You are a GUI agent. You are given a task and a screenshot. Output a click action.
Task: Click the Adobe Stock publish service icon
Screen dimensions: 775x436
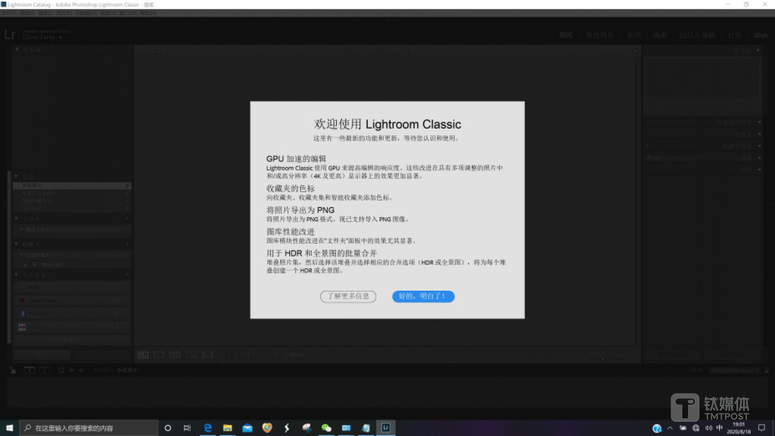point(22,300)
